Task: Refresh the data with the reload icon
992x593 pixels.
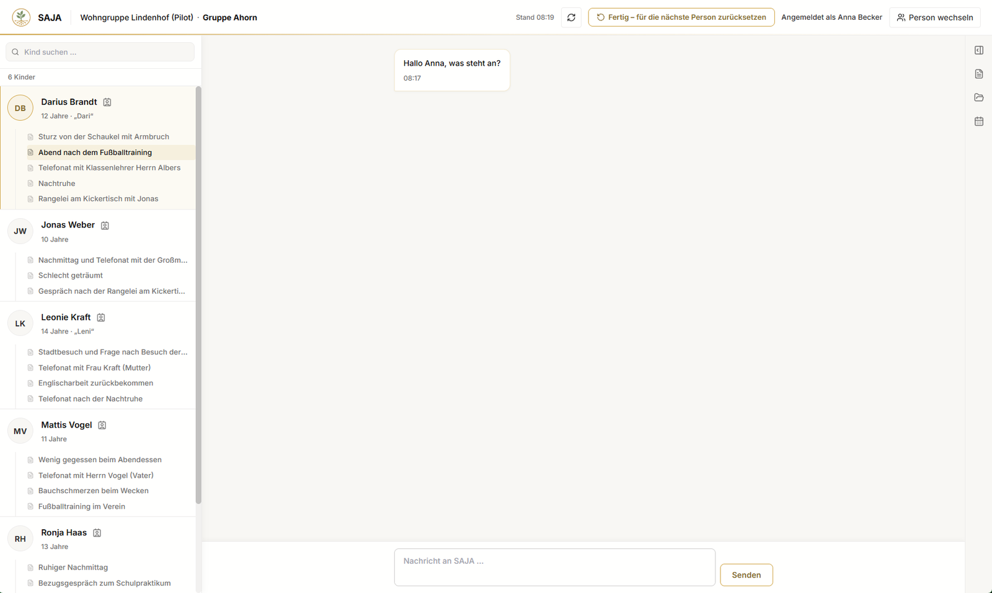Action: [571, 17]
